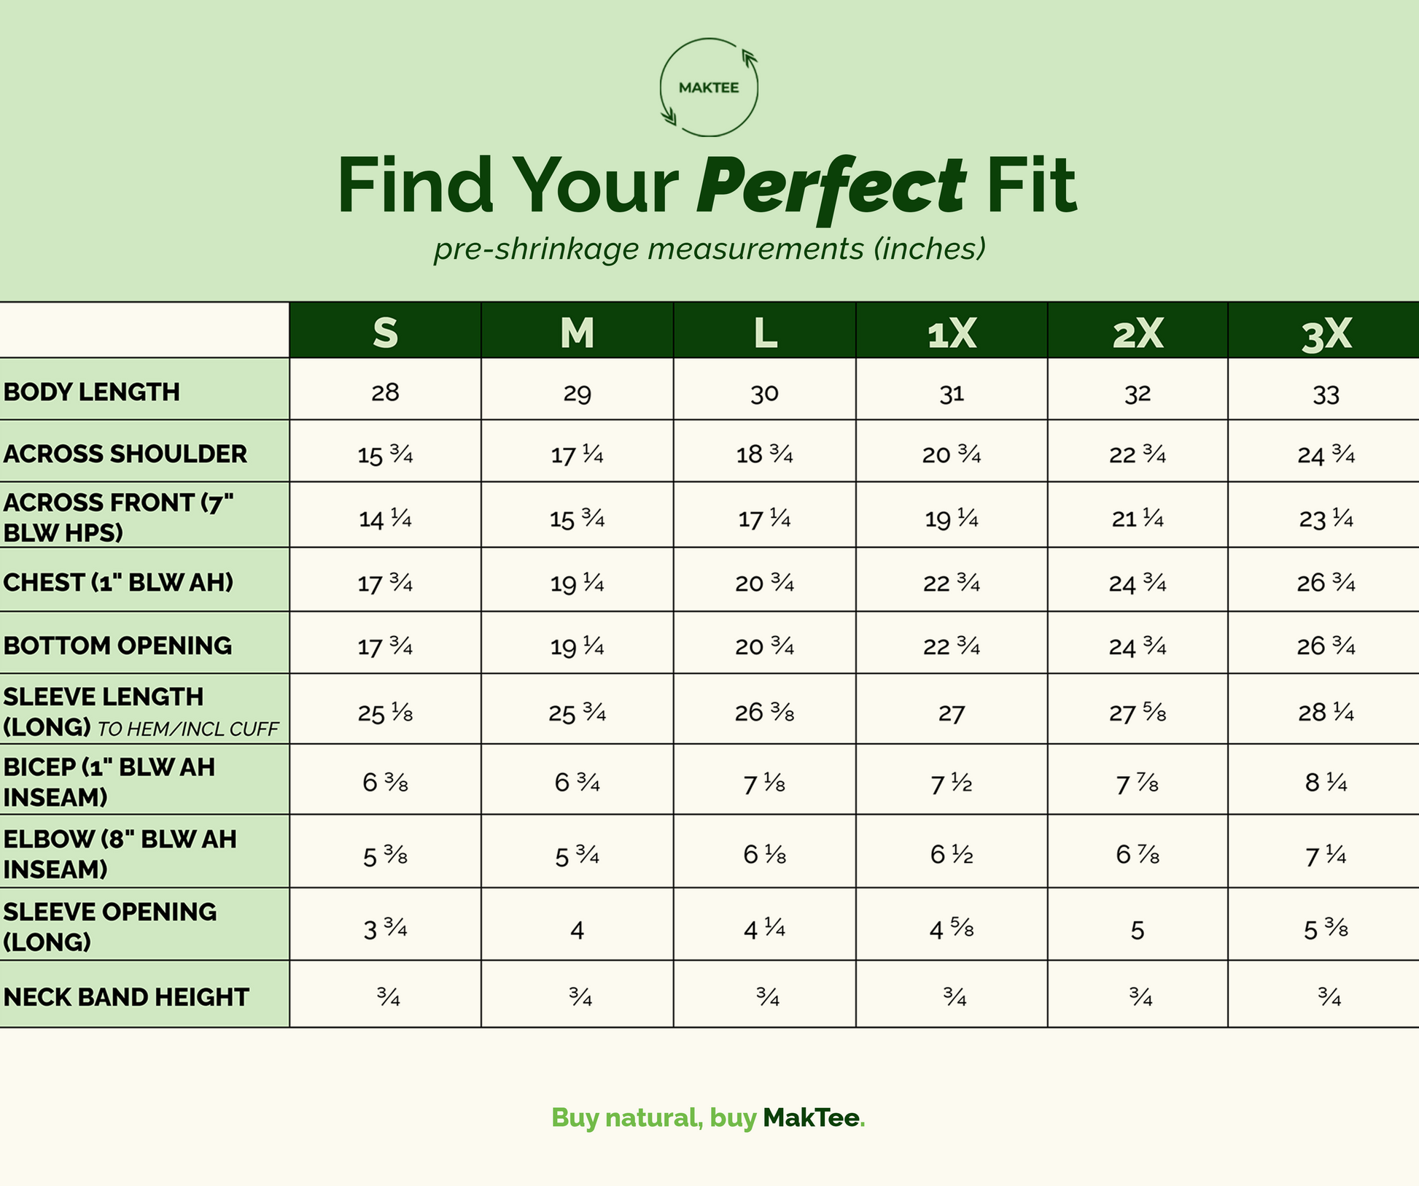The width and height of the screenshot is (1419, 1186).
Task: Click the Bicep value 8 ¼ for 3X
Action: [x=1326, y=783]
